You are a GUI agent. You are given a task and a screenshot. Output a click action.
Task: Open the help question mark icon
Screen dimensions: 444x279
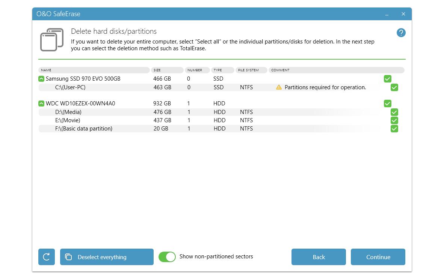(401, 33)
